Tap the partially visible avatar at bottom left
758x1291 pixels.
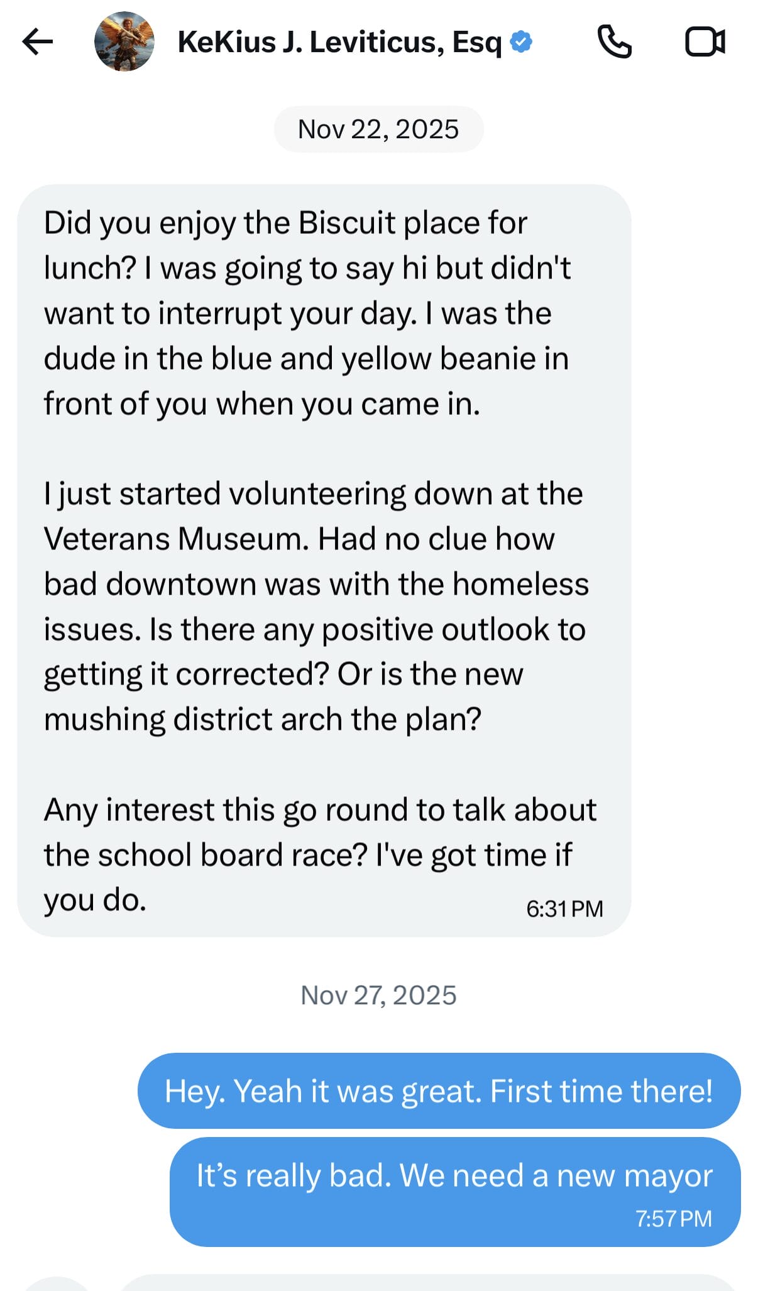tap(57, 1285)
